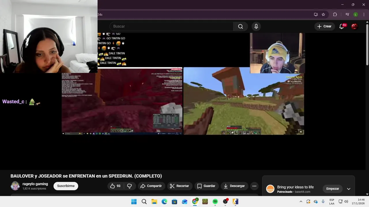Click the Wasted_c chat username overlay

pyautogui.click(x=13, y=101)
